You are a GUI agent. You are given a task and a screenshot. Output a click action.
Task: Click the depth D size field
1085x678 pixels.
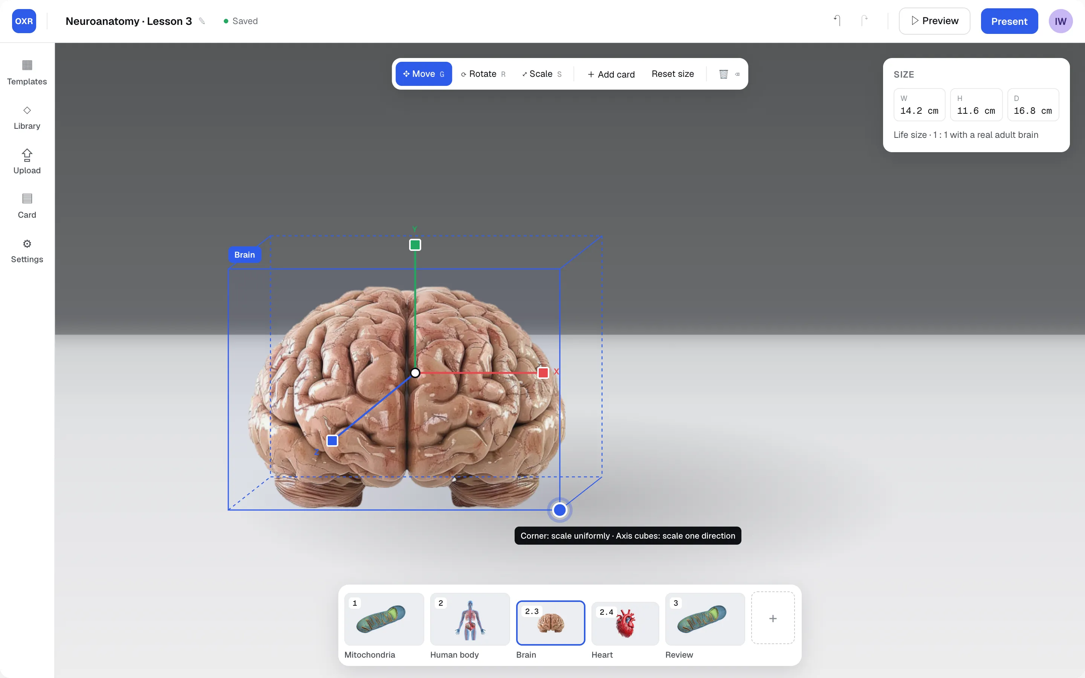[x=1033, y=104]
